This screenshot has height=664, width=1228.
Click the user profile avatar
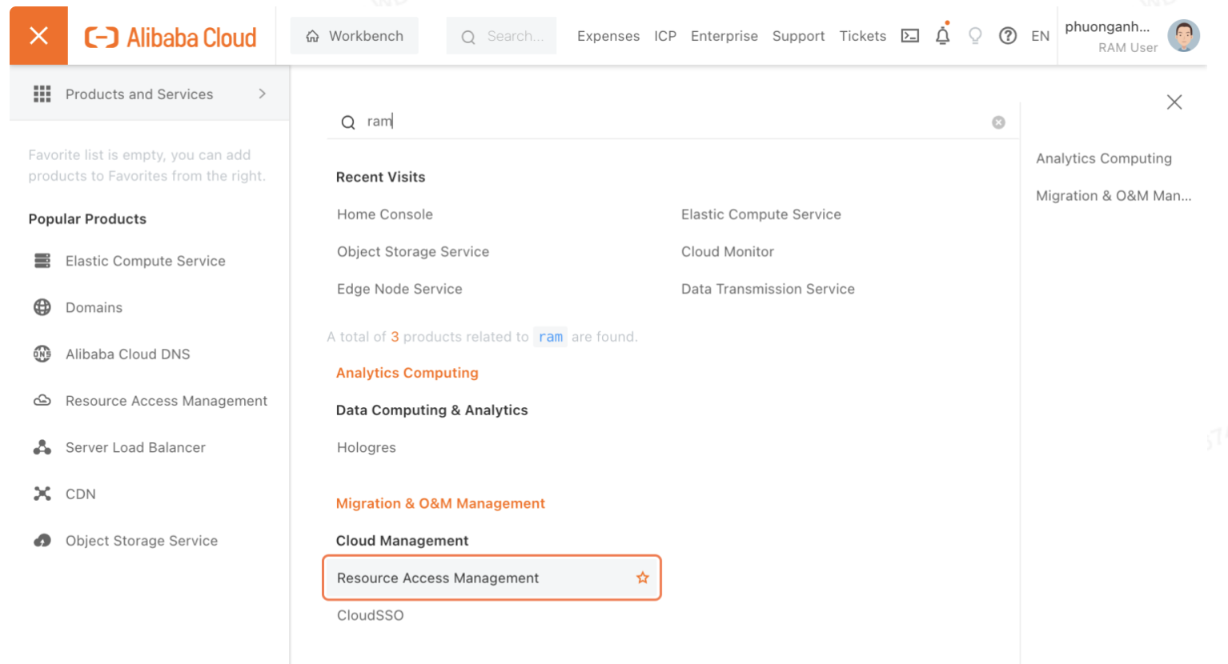tap(1183, 36)
